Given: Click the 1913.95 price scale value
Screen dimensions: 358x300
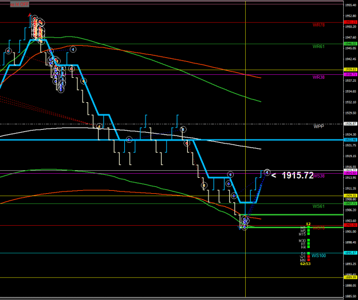Looking at the screenshot, I should coord(351,178).
